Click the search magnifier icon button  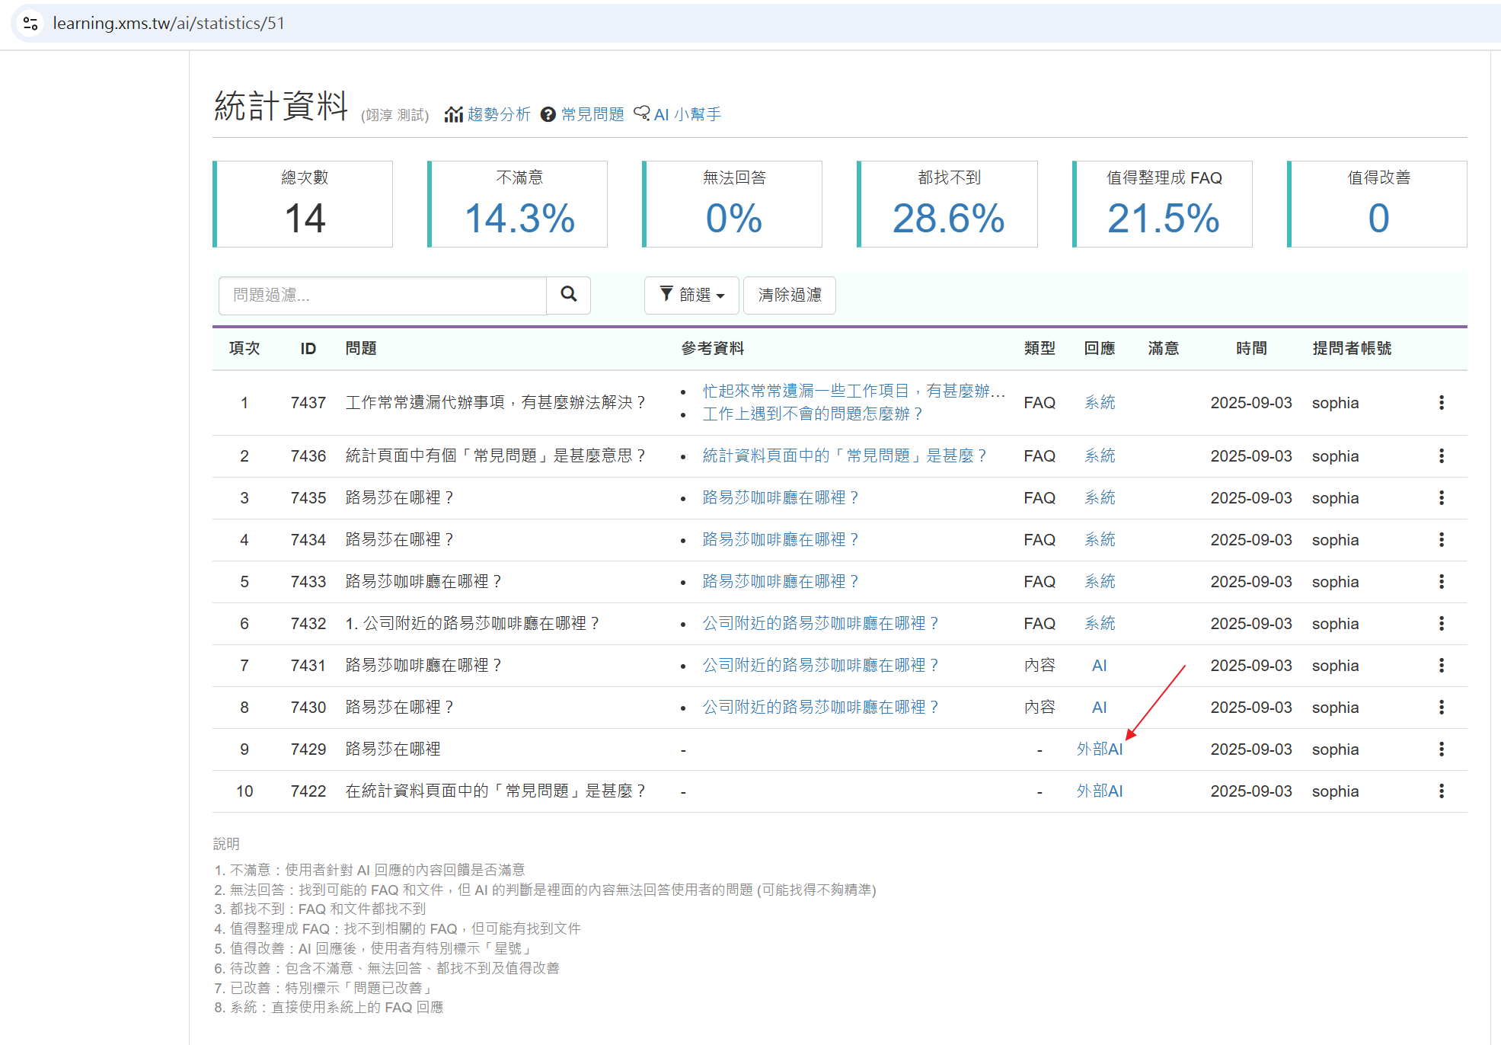[x=568, y=295]
